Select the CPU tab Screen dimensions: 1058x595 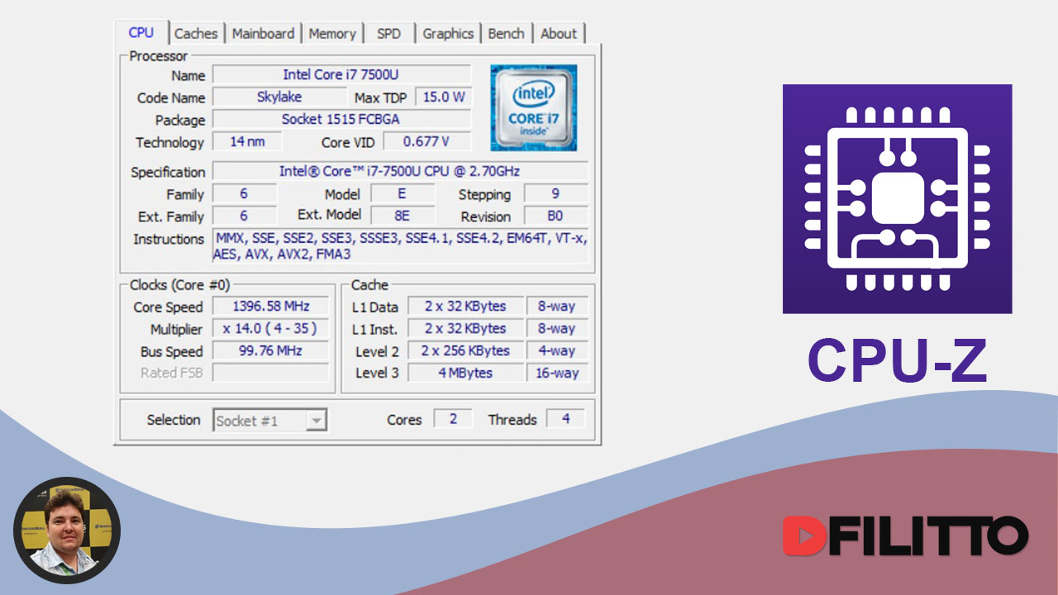click(x=142, y=33)
